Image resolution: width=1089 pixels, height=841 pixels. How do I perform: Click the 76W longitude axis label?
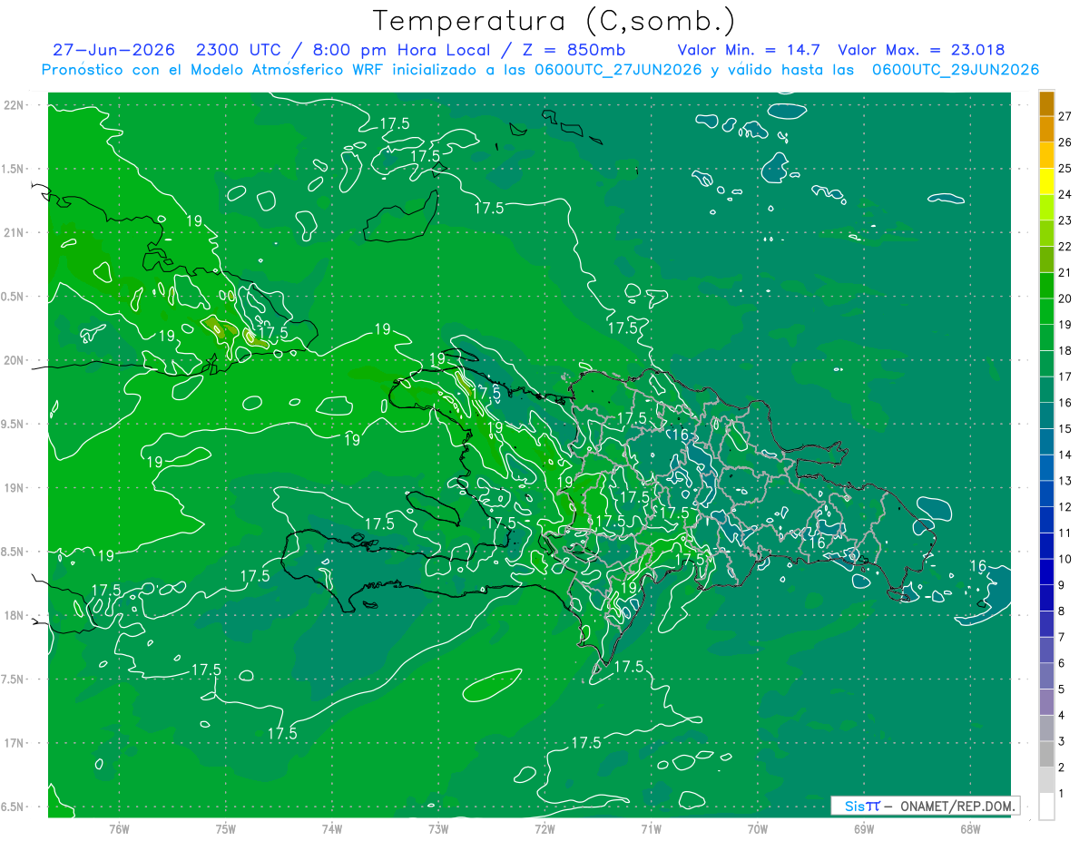tap(119, 827)
